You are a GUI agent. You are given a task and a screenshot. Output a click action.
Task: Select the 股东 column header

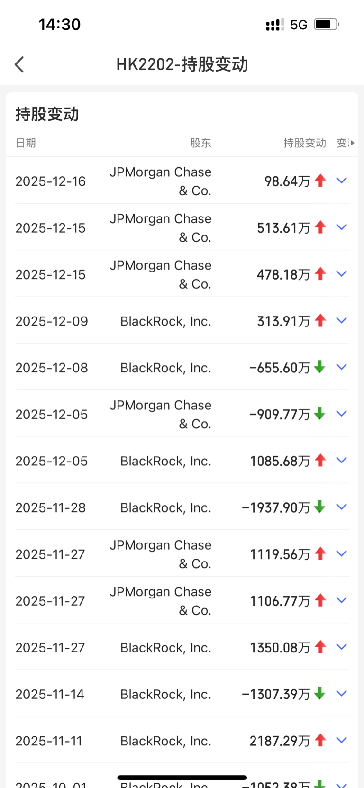[200, 143]
